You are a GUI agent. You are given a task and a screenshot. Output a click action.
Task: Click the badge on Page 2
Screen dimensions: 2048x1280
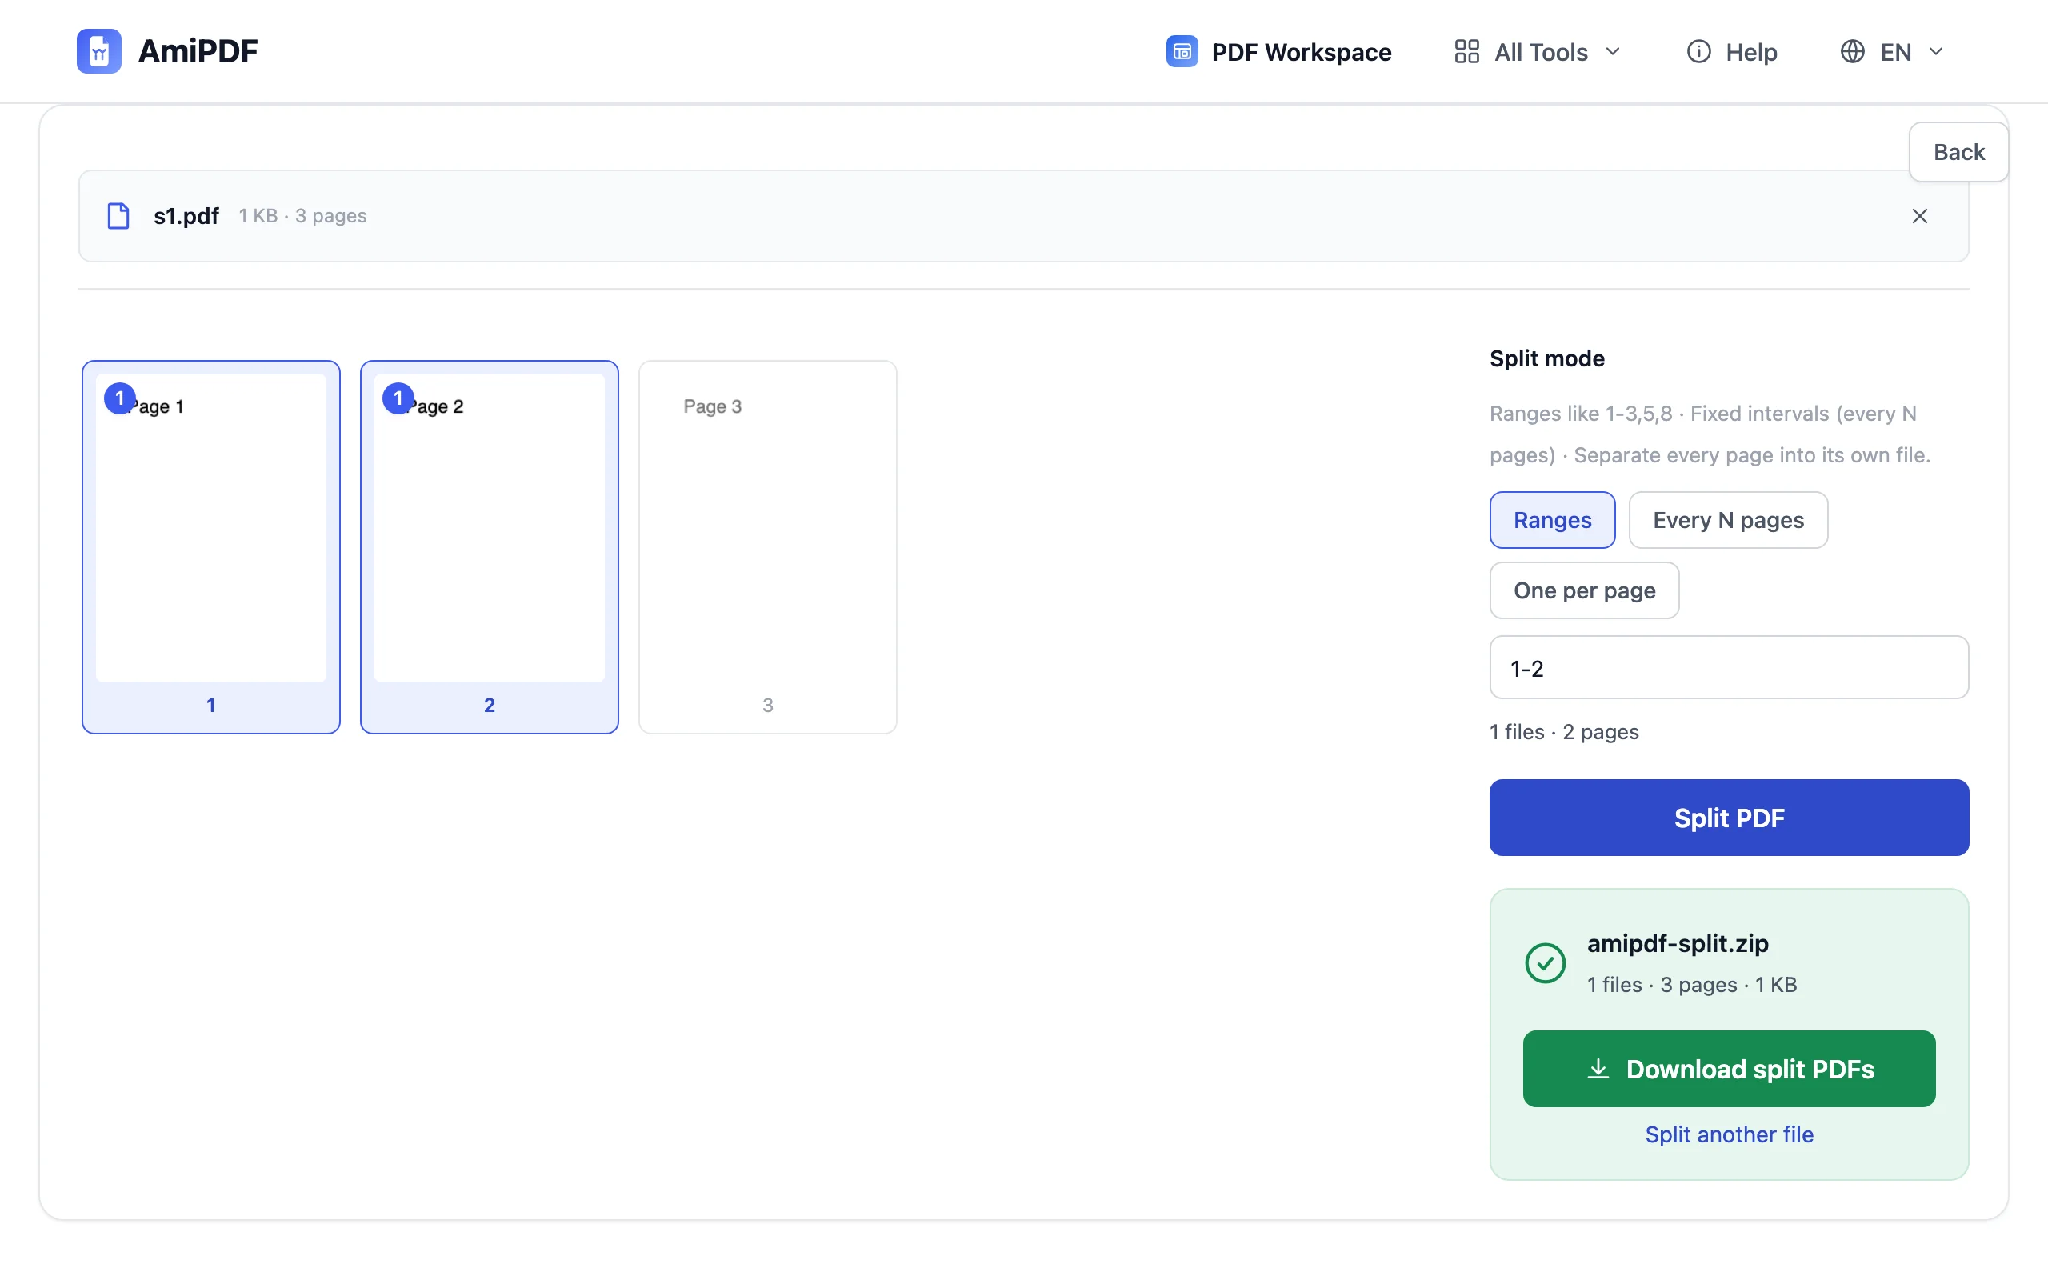pos(398,398)
